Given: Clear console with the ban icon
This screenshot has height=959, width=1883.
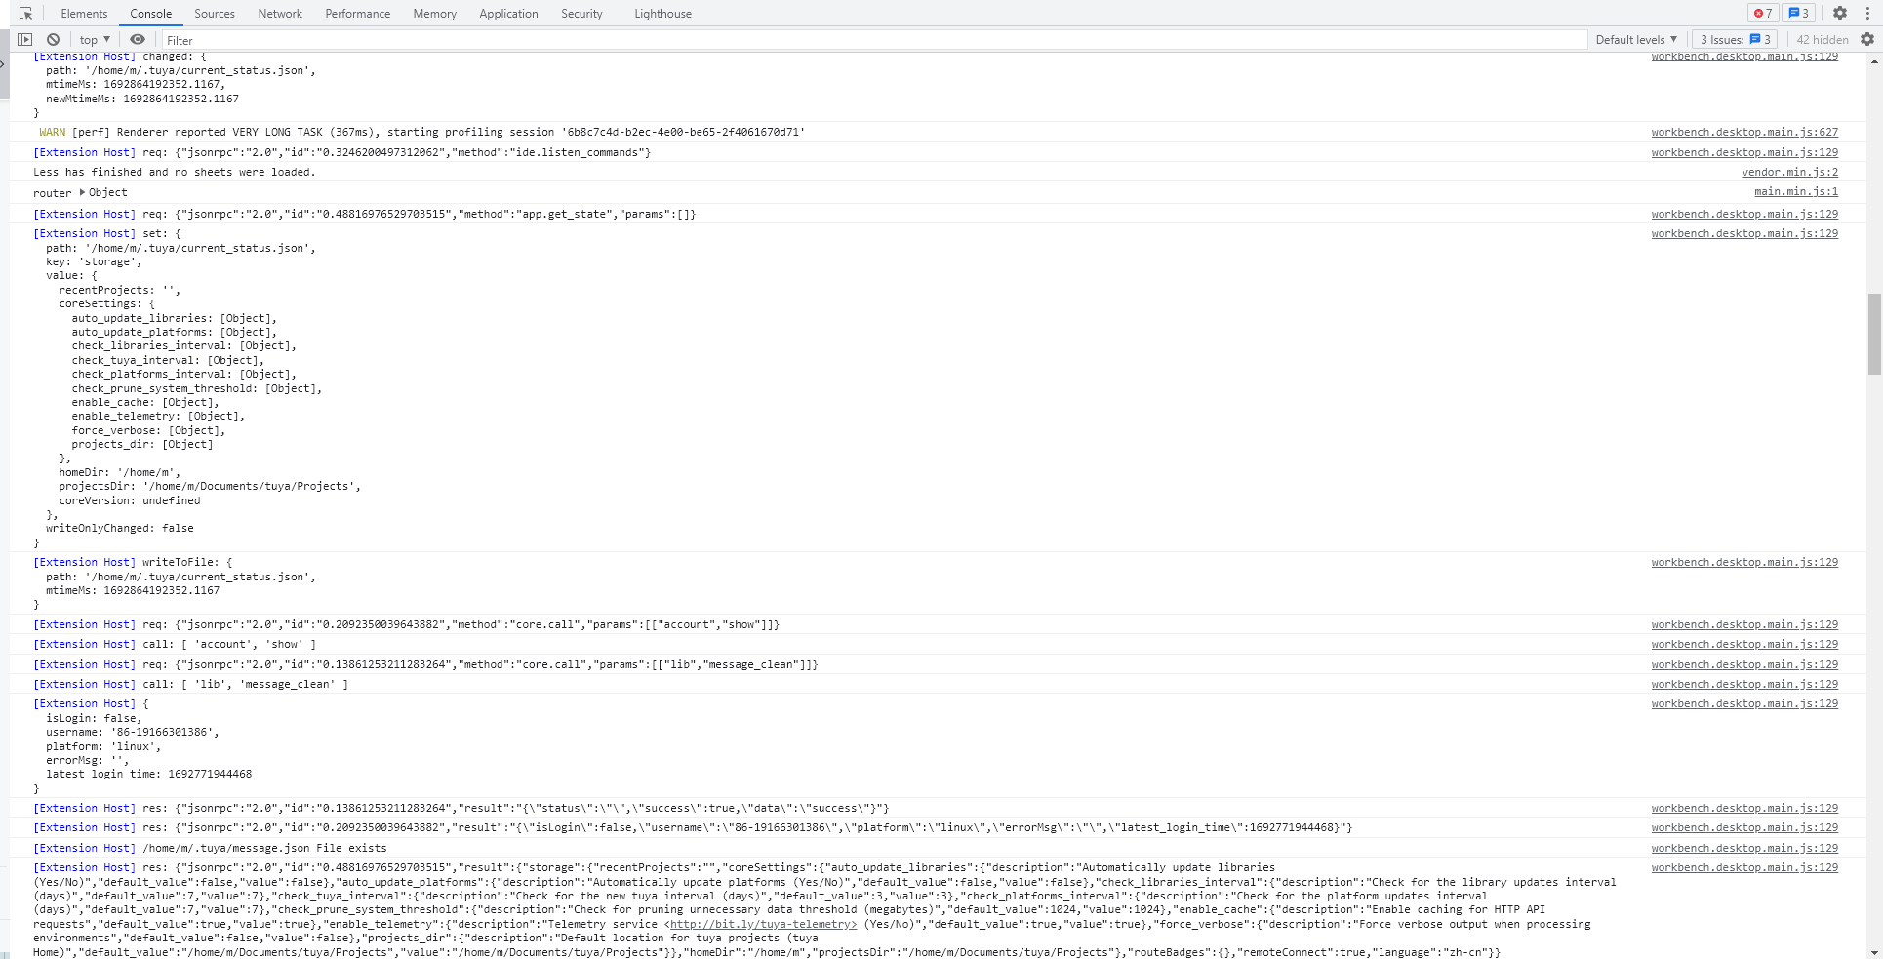Looking at the screenshot, I should [54, 40].
